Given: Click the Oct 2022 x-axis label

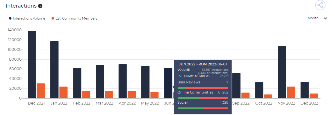Looking at the screenshot, I should [x=264, y=103].
